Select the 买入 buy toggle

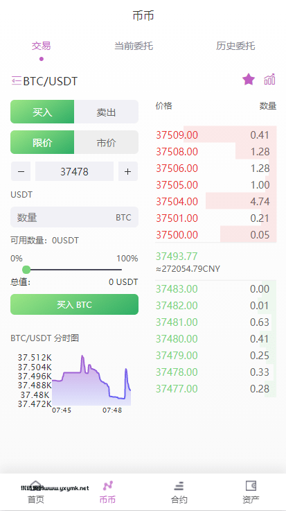click(x=42, y=112)
